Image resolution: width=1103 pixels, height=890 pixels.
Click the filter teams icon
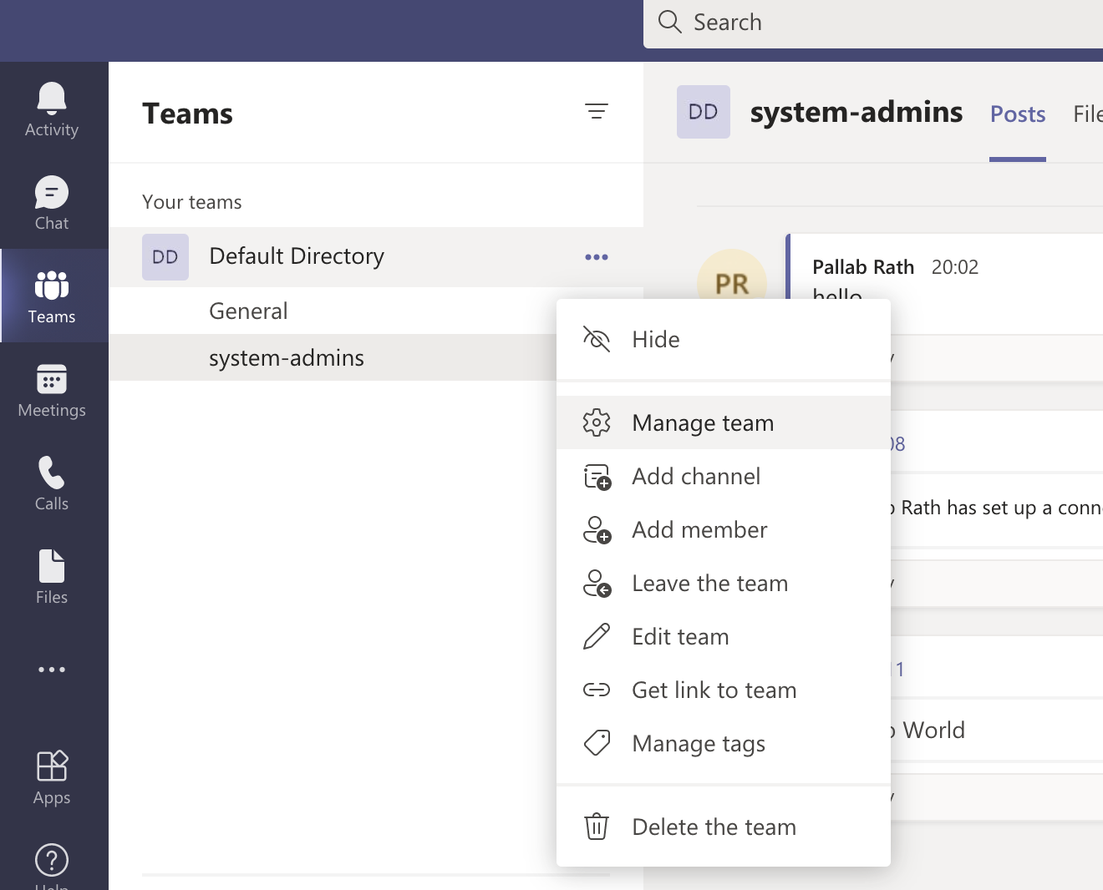(x=596, y=111)
